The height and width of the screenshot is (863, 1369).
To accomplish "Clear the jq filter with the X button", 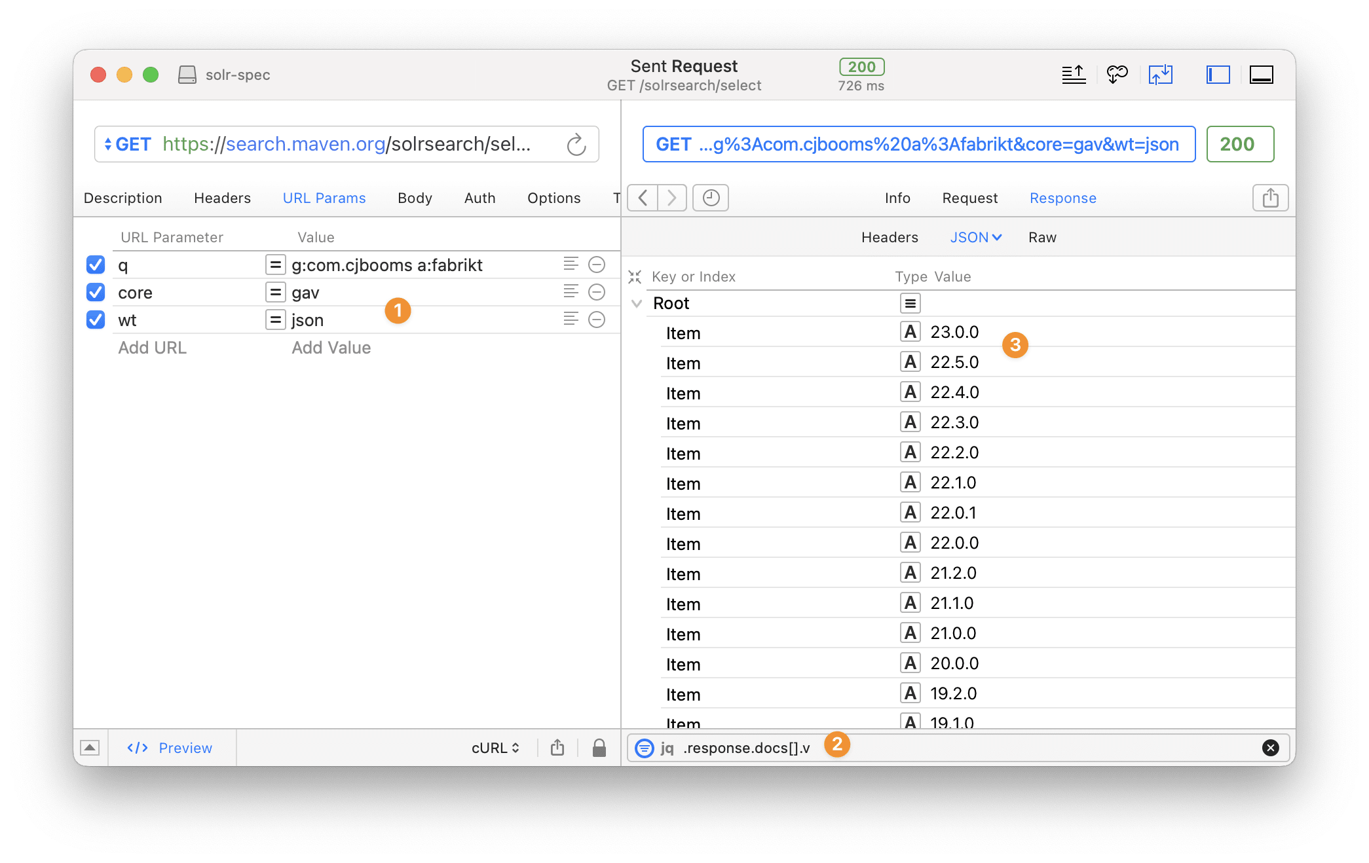I will (1271, 748).
